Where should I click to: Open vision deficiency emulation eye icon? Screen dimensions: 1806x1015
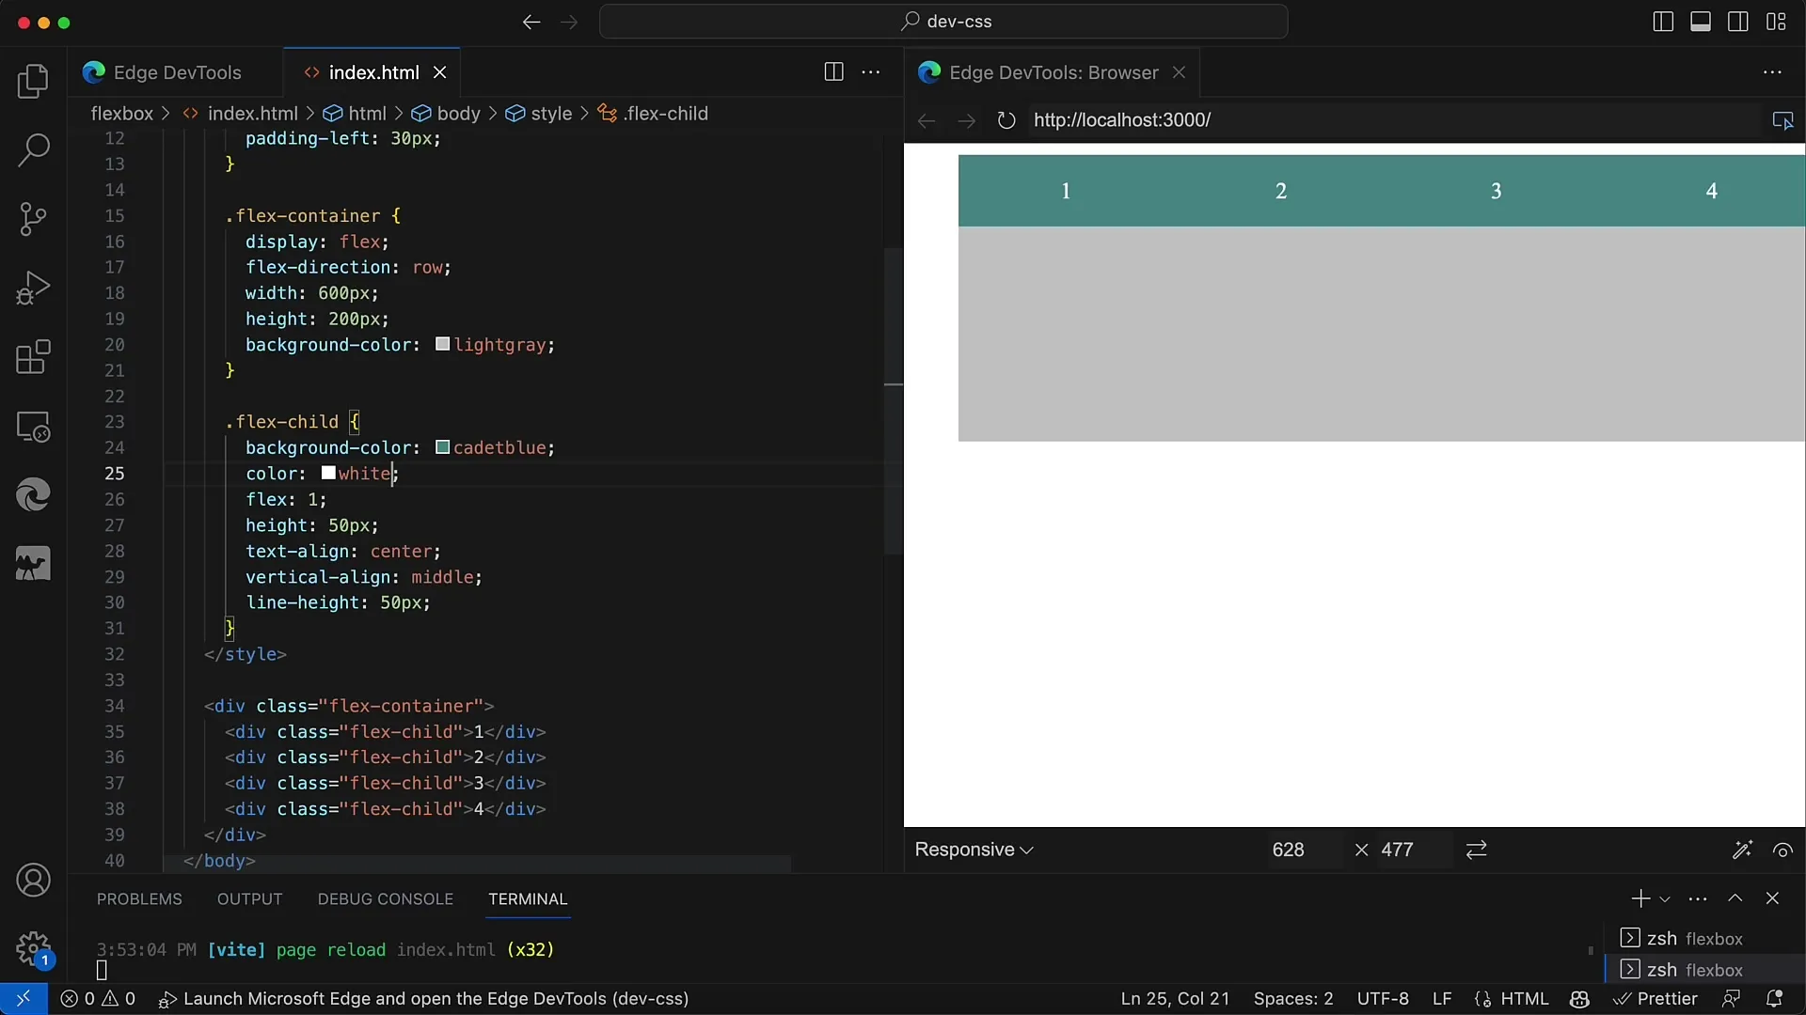(1782, 850)
